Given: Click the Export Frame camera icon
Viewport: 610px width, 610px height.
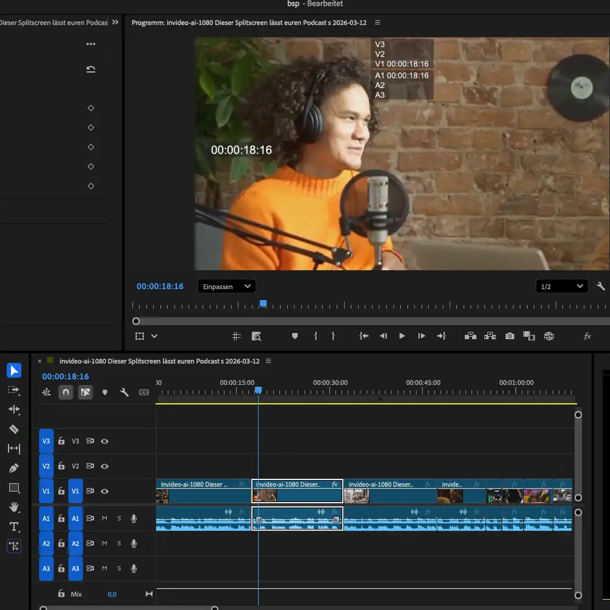Looking at the screenshot, I should [x=509, y=335].
